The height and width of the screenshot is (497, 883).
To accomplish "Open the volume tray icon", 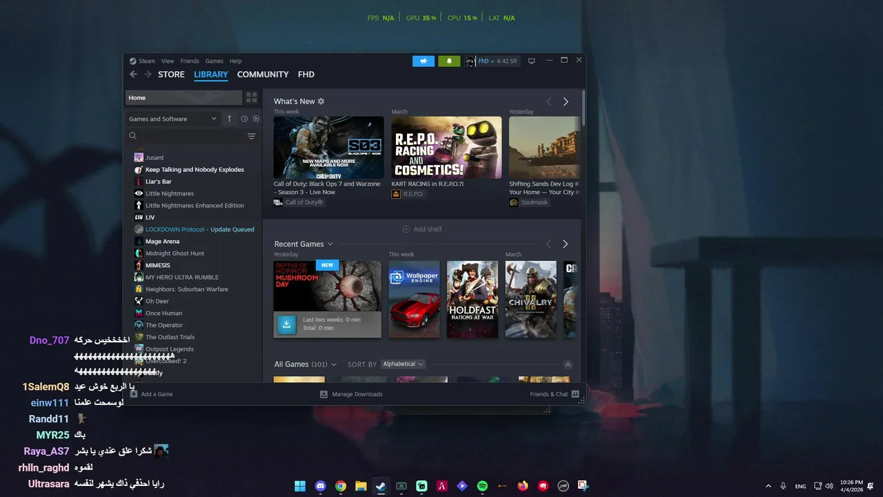I will click(829, 486).
